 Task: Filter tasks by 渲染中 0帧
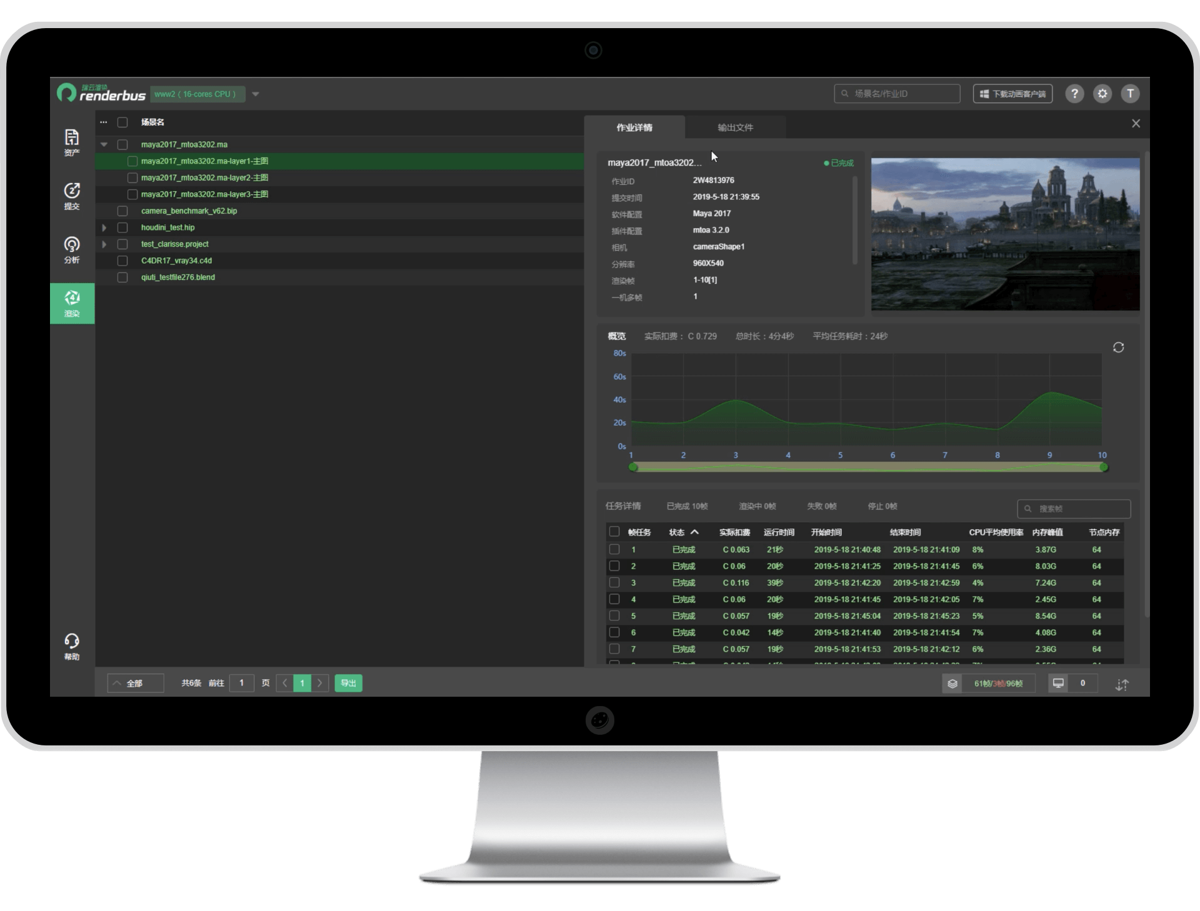[757, 506]
